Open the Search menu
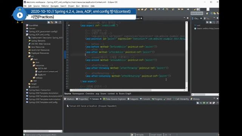242x136 pixels. [x=63, y=6]
